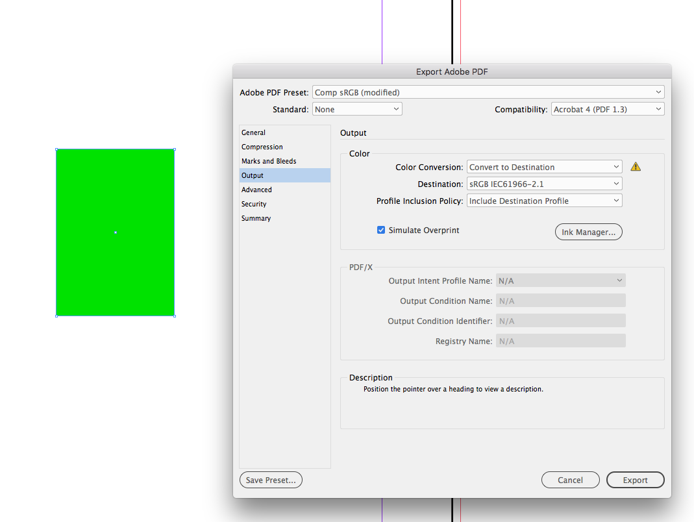Click the Save Preset button

click(271, 480)
